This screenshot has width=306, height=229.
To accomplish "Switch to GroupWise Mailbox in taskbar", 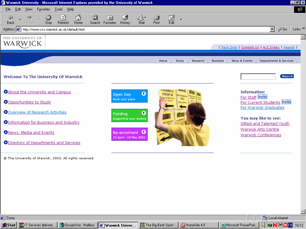I will 78,225.
